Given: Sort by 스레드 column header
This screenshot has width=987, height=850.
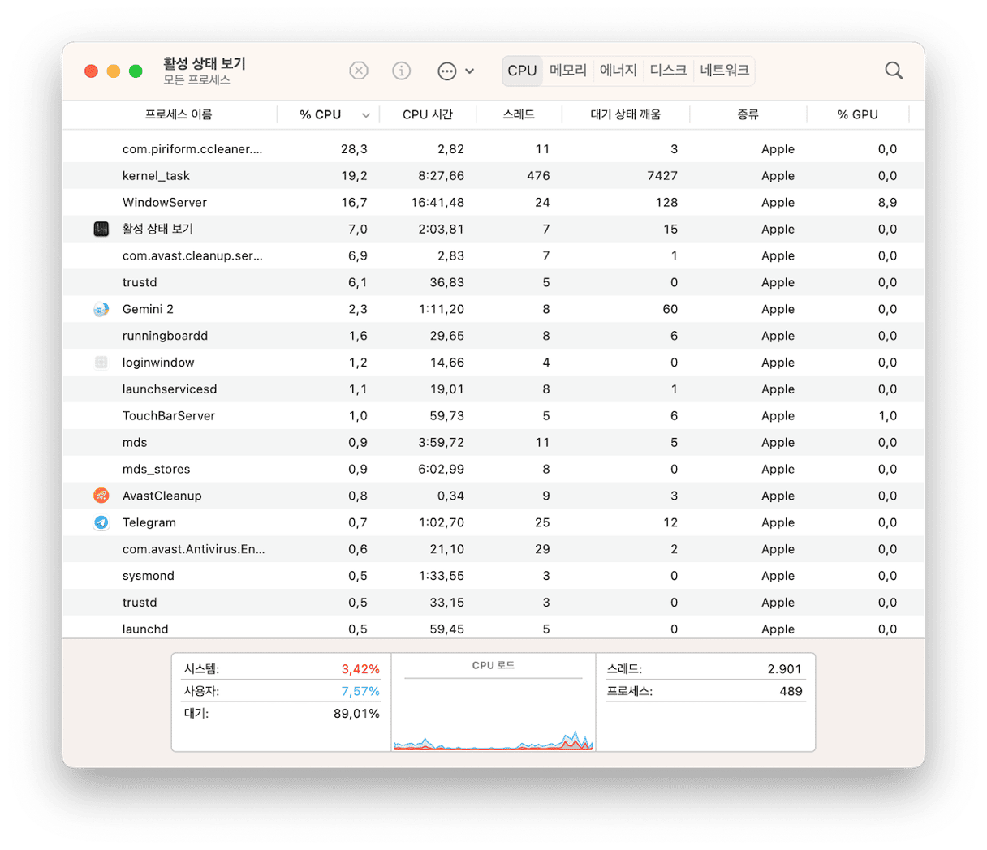Looking at the screenshot, I should 519,114.
